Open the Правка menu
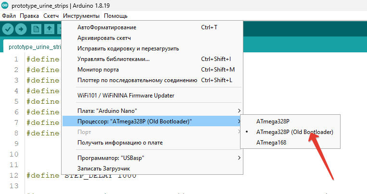367x194 pixels. 29,16
